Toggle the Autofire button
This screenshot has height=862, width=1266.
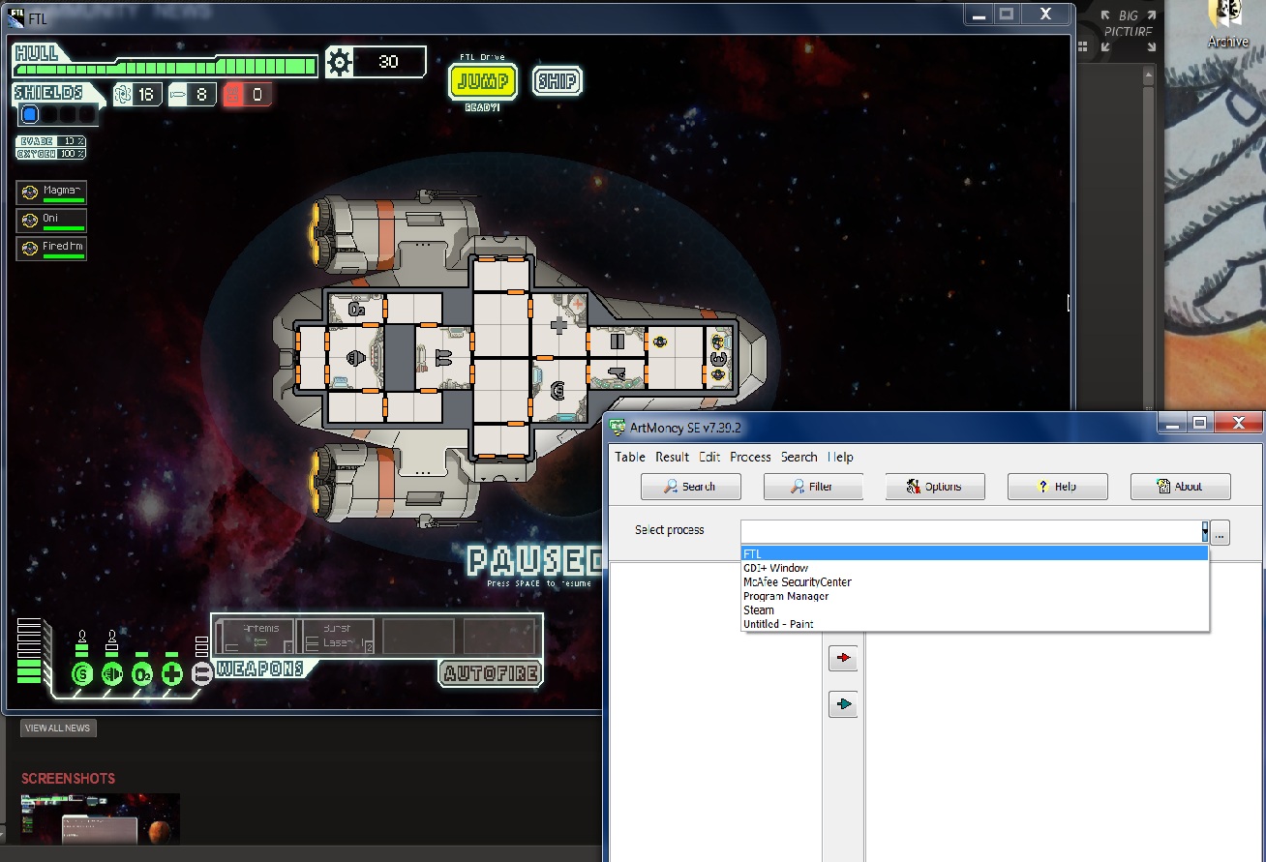491,673
